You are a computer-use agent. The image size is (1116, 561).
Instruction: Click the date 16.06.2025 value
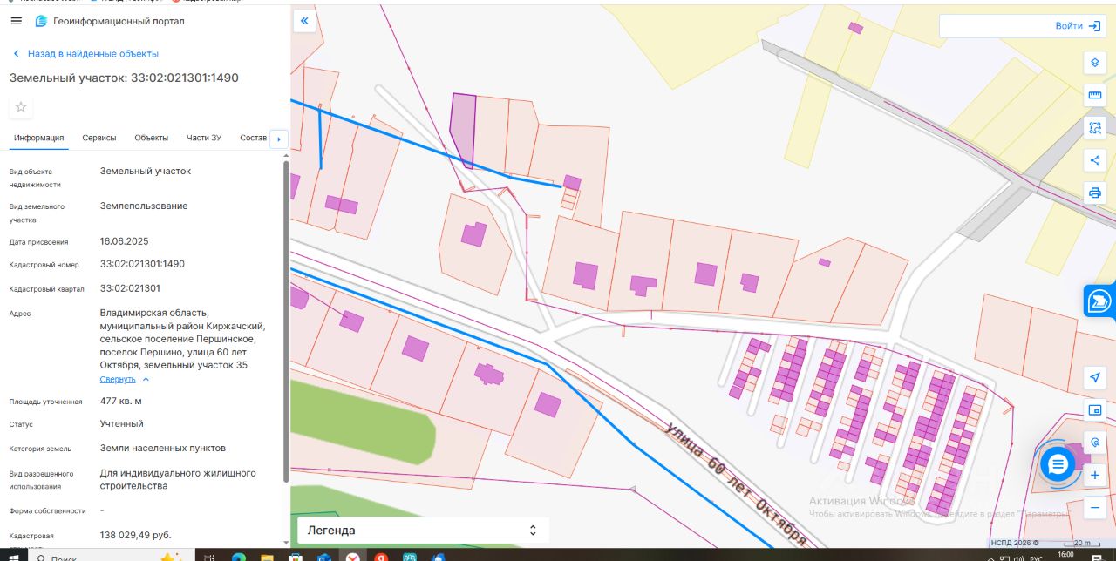(125, 241)
